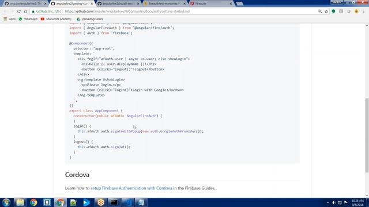Open File Explorer from the taskbar

click(x=20, y=202)
